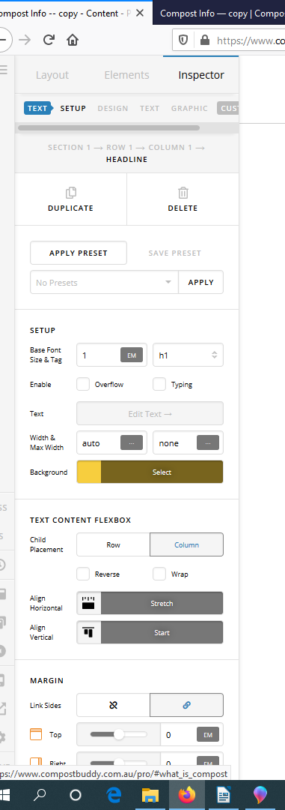
Task: Enable the Typing checkbox
Action: 159,384
